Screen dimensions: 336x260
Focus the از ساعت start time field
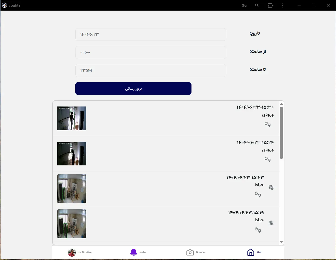point(151,52)
